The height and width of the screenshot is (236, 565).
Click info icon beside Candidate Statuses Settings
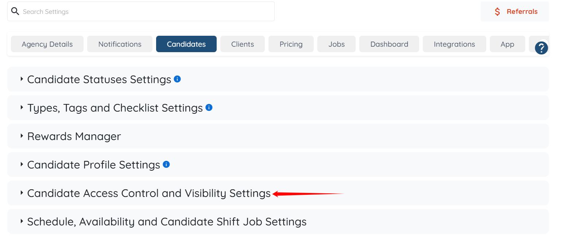tap(177, 79)
